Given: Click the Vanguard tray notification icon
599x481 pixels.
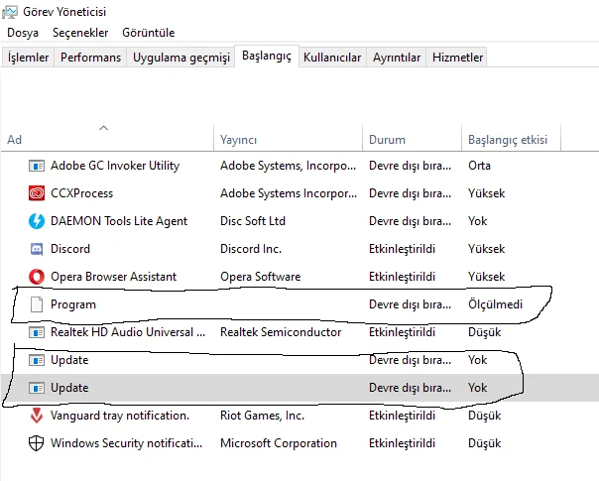Looking at the screenshot, I should coord(37,416).
